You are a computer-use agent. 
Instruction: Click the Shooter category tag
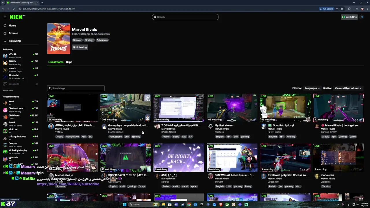[77, 40]
